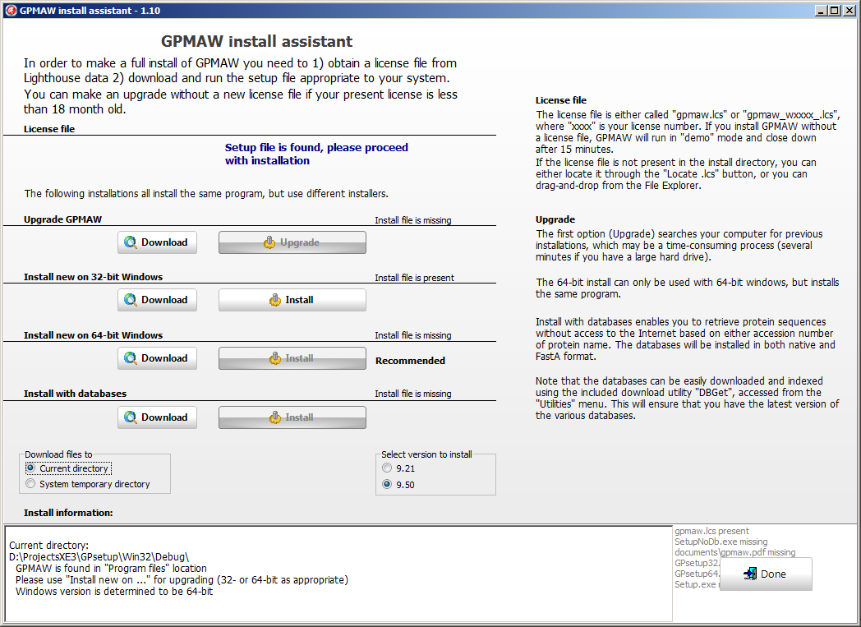Viewport: 861px width, 627px height.
Task: Click inside the Install information log box
Action: 338,574
